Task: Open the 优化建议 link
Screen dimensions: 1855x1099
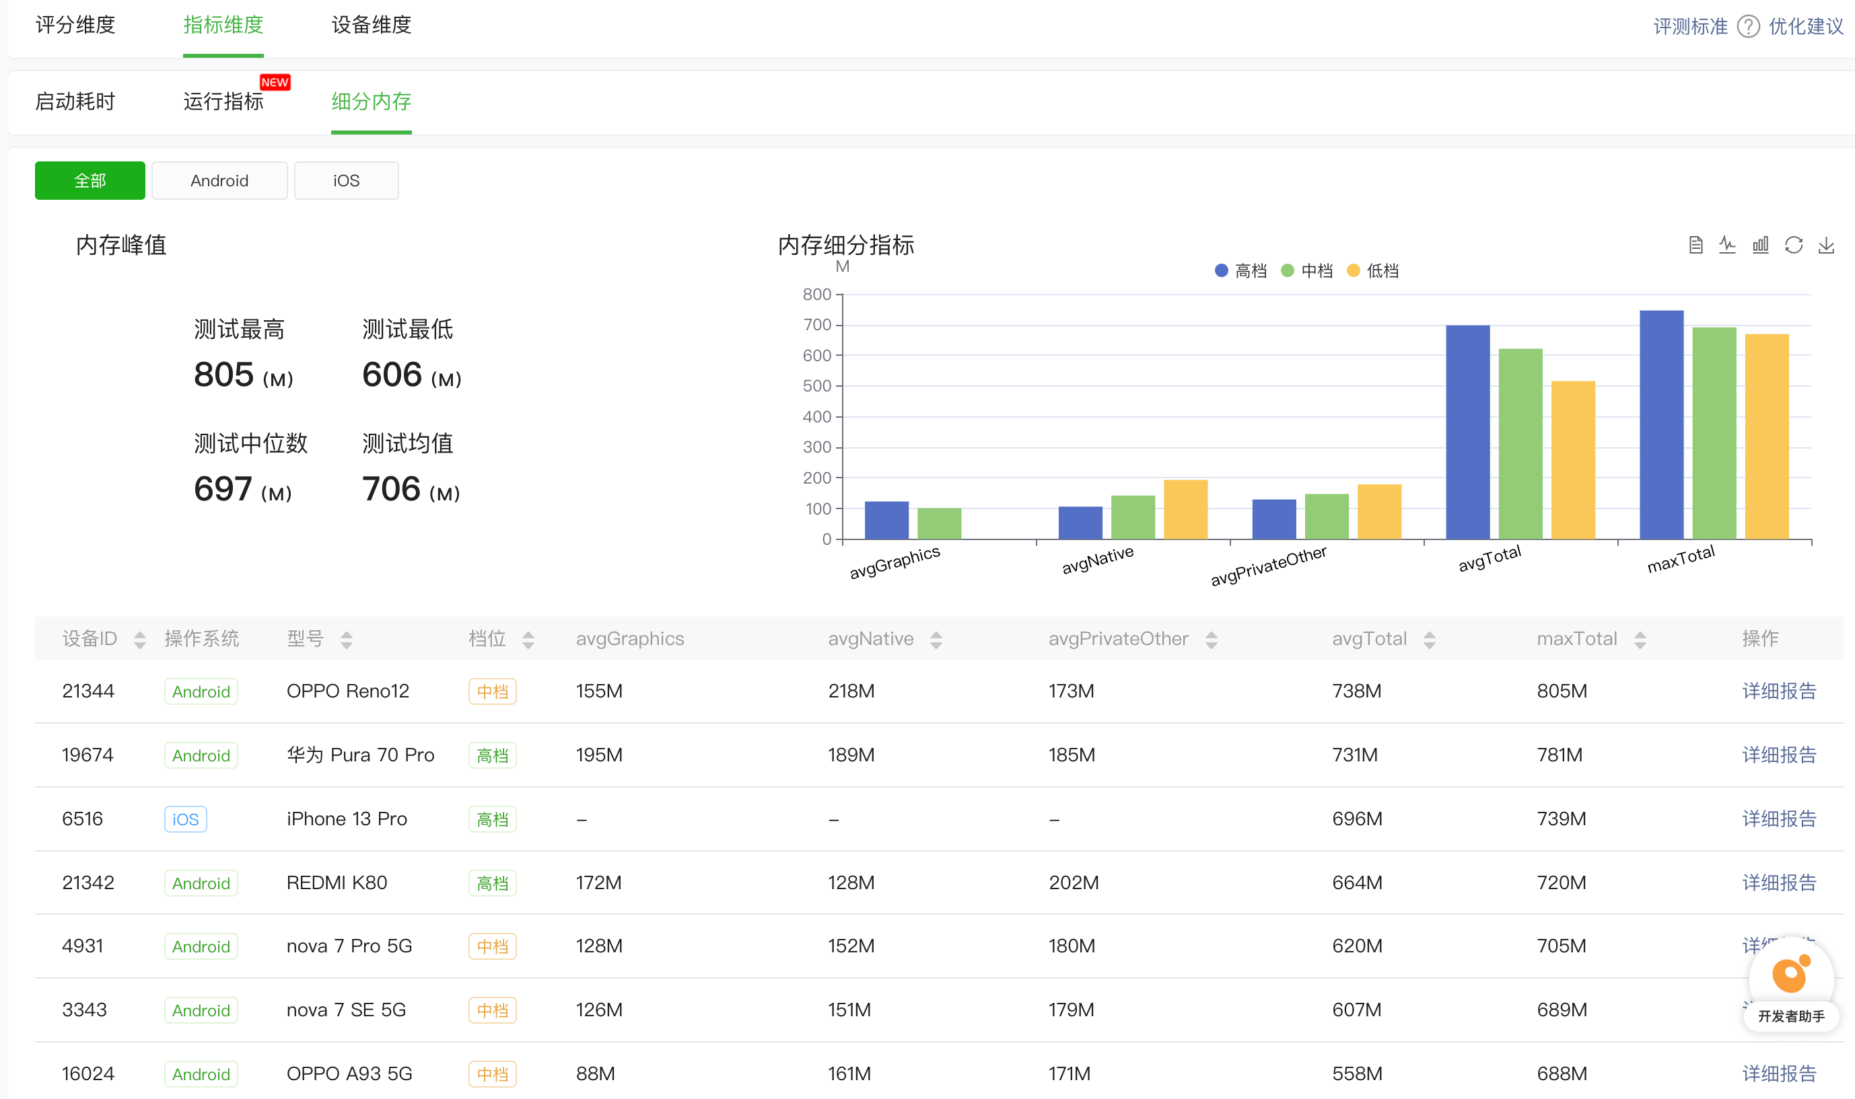Action: (x=1805, y=27)
